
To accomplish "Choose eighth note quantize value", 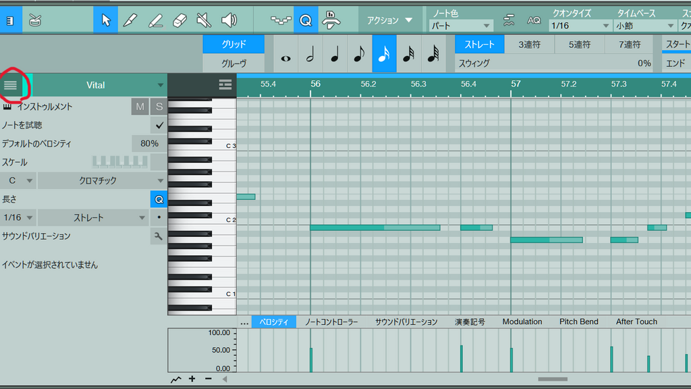I will pos(360,54).
